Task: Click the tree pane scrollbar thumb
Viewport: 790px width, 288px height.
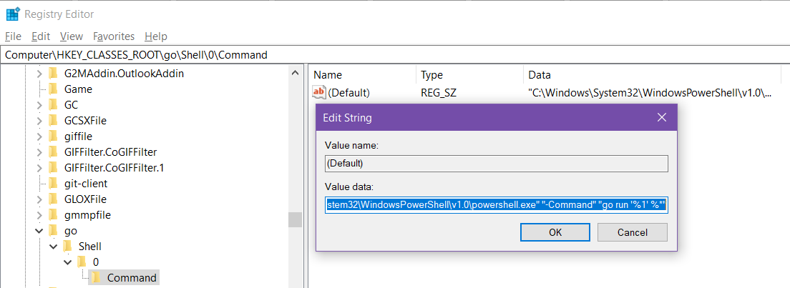Action: pyautogui.click(x=295, y=219)
